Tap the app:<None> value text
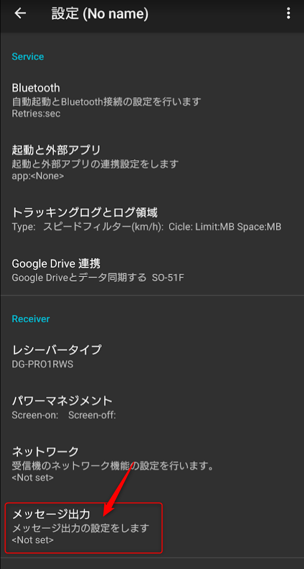 38,175
